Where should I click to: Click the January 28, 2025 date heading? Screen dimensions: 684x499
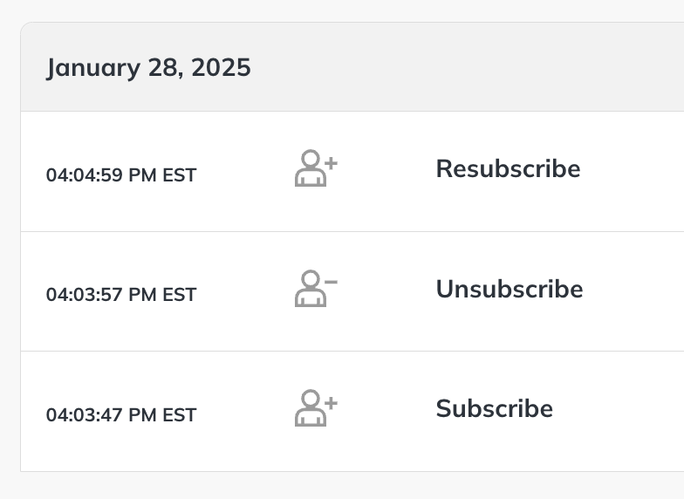click(148, 68)
